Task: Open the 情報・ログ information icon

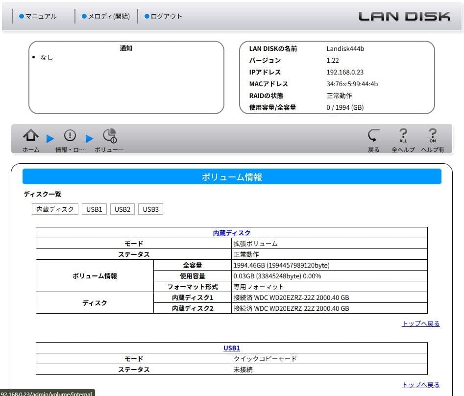Action: 70,136
